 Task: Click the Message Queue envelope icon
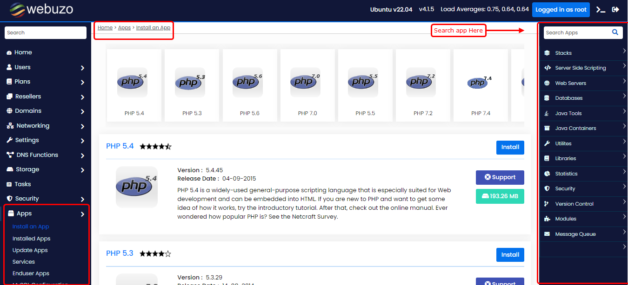point(547,234)
